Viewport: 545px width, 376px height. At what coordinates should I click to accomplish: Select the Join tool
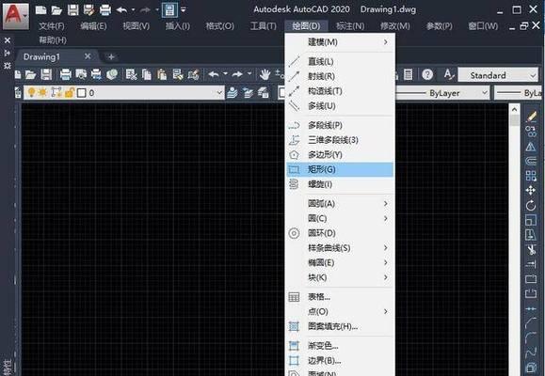pos(531,308)
